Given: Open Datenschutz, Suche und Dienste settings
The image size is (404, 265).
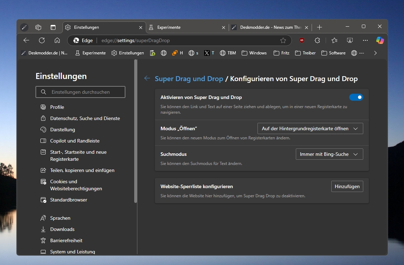Looking at the screenshot, I should click(85, 118).
